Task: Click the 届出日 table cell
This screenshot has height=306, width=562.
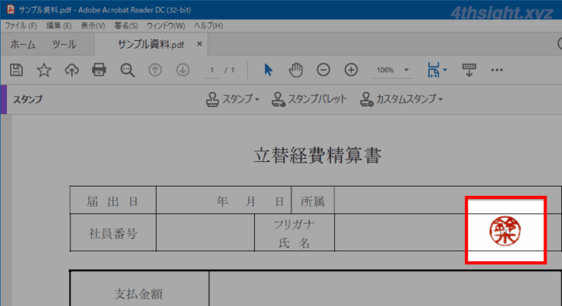Action: click(113, 201)
